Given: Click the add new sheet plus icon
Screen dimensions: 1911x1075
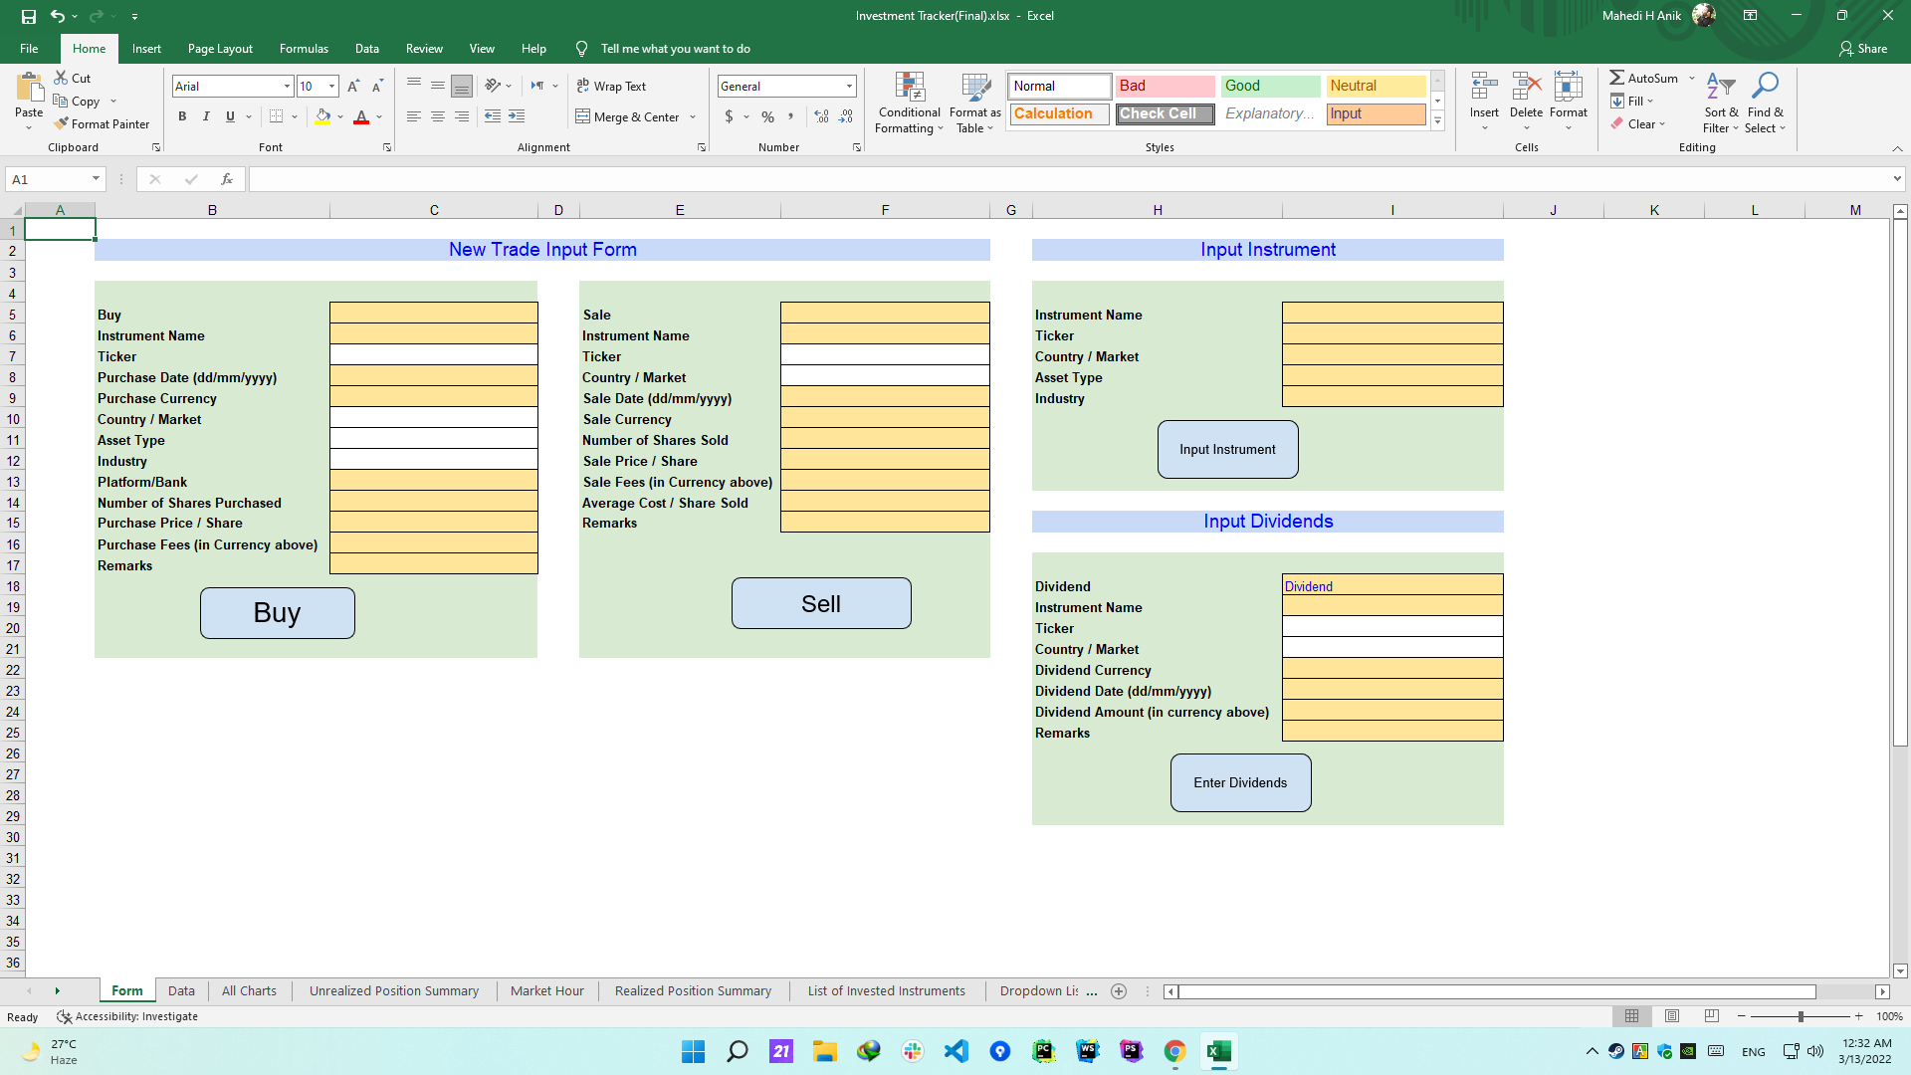Looking at the screenshot, I should 1119,991.
